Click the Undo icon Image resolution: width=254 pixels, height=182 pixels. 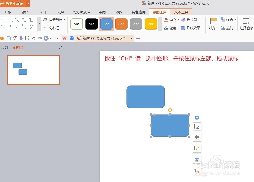coord(34,38)
